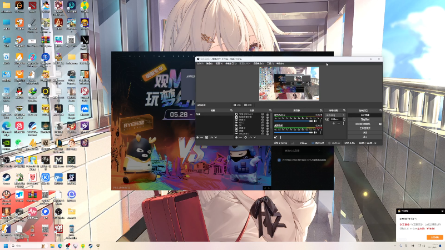This screenshot has width=445, height=250.
Task: Tick the agreement checkbox in the game launcher
Action: point(279,160)
